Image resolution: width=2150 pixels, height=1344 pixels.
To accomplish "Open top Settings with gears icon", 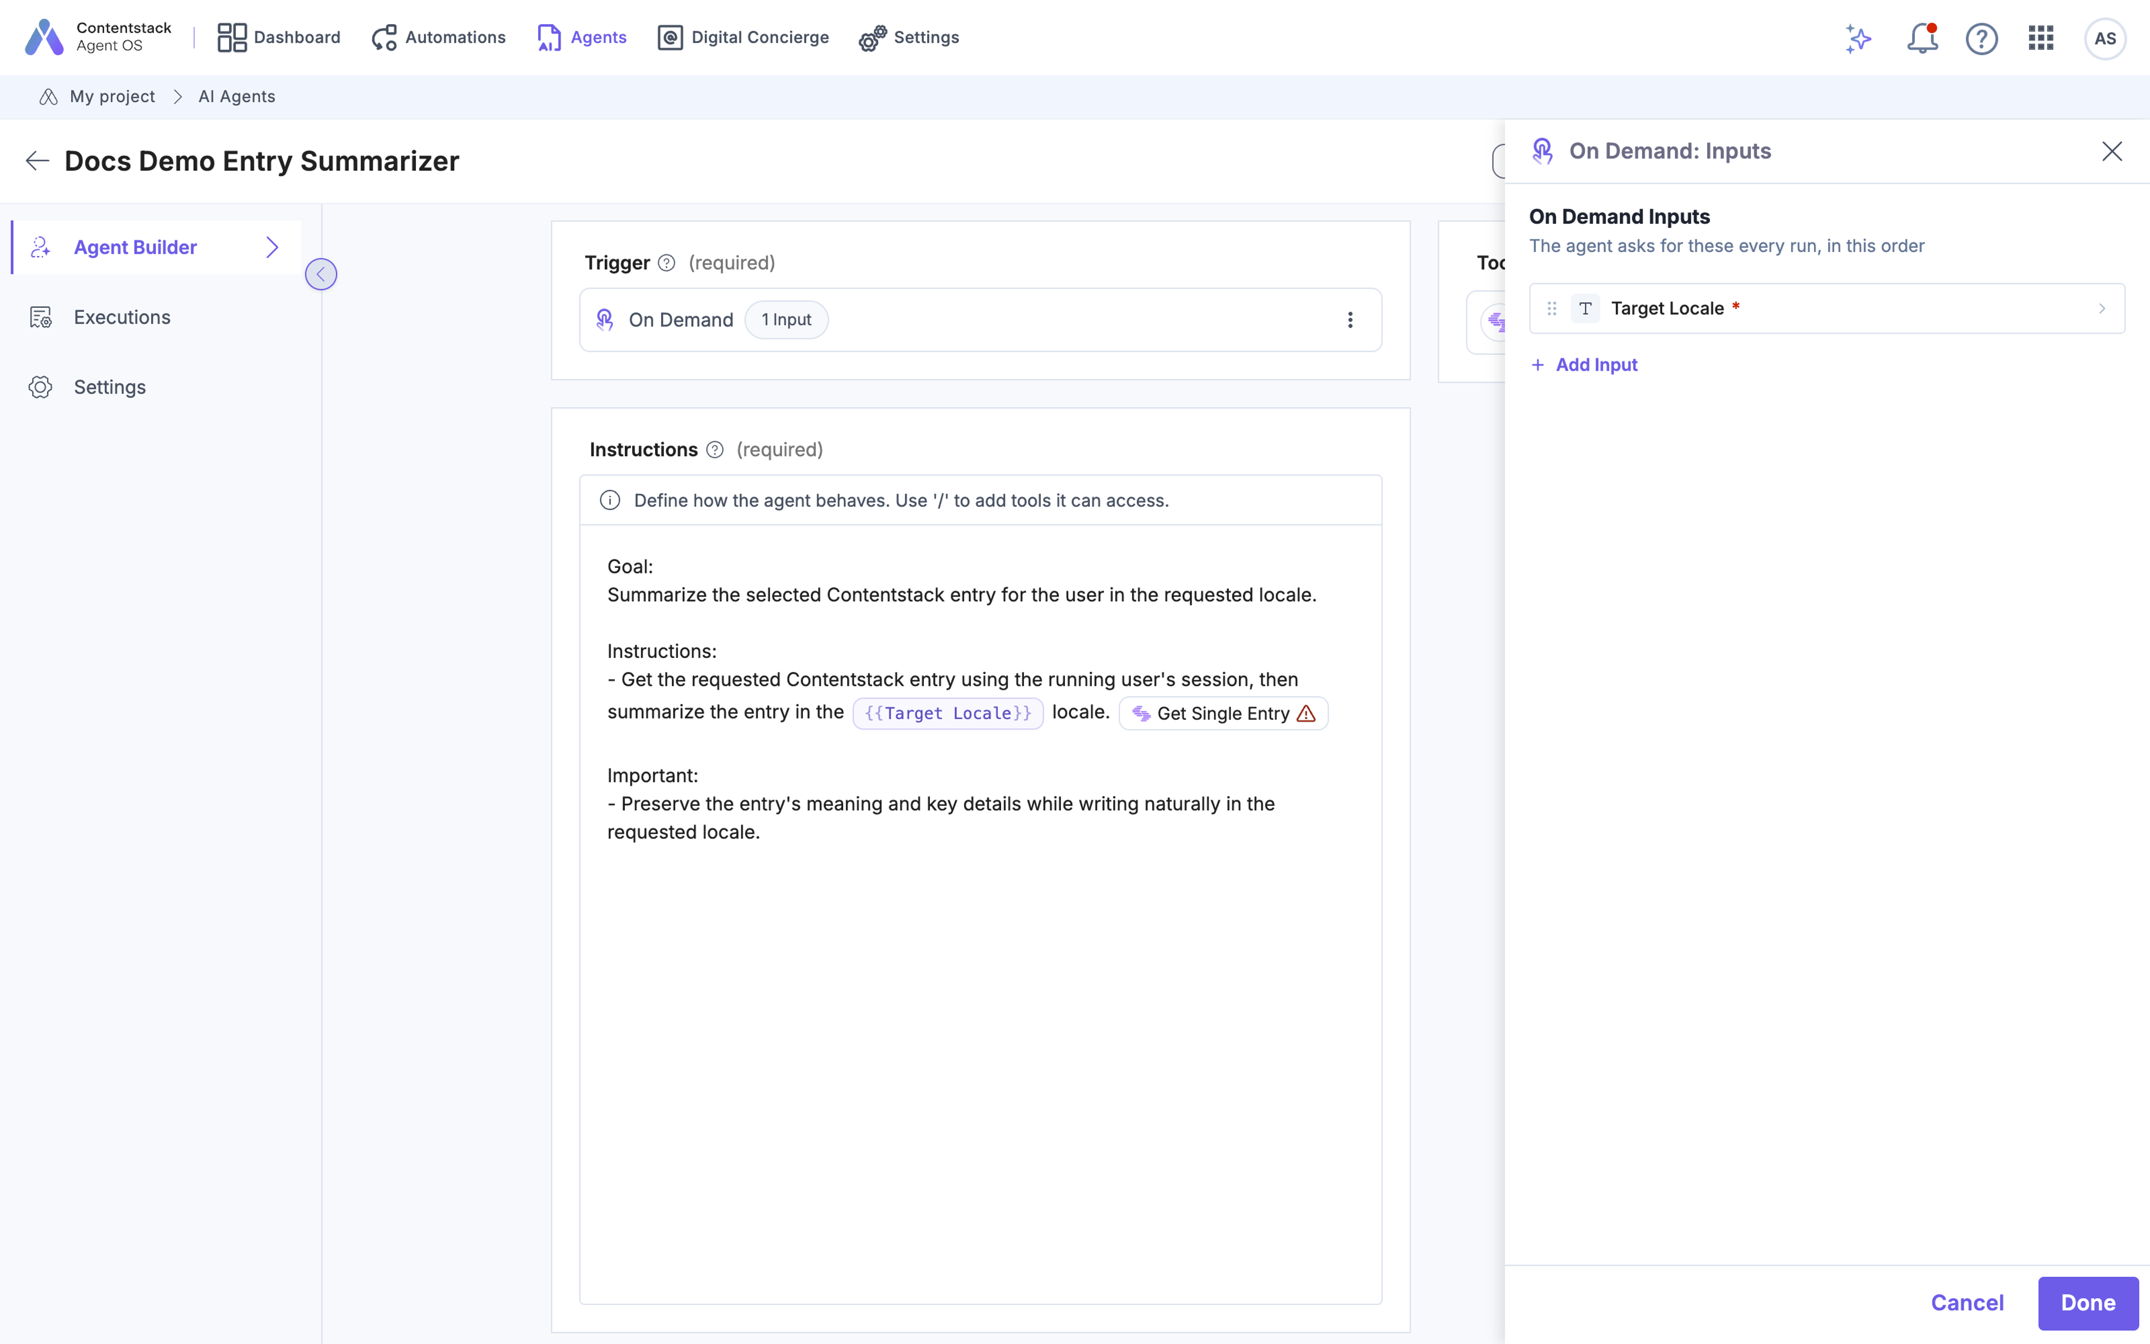I will tap(910, 38).
